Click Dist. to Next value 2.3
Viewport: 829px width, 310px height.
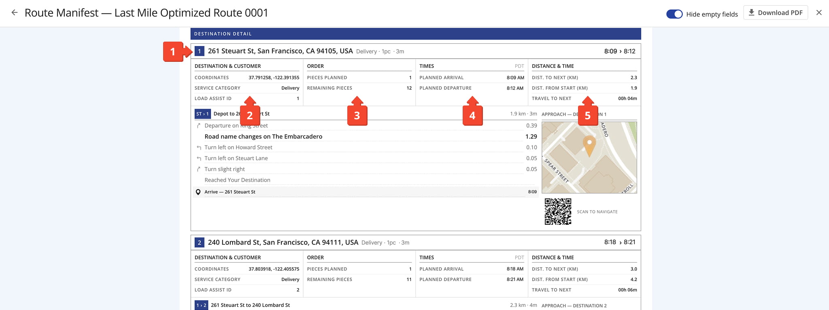coord(633,78)
